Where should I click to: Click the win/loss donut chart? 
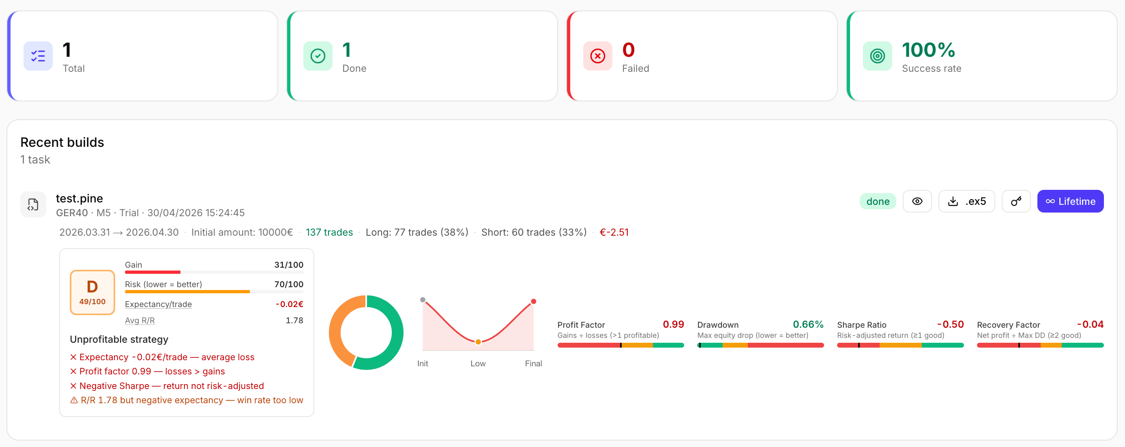(366, 333)
